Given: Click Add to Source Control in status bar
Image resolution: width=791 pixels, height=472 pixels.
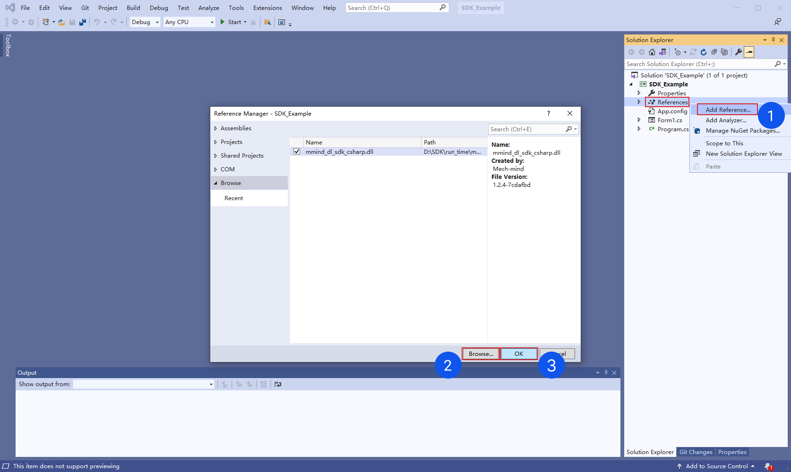Looking at the screenshot, I should (x=716, y=466).
